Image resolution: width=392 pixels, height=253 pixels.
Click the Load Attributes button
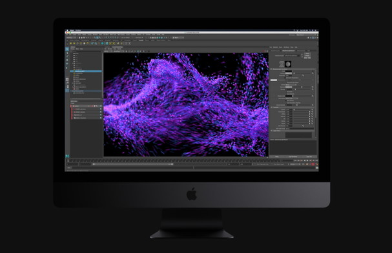tap(293, 156)
